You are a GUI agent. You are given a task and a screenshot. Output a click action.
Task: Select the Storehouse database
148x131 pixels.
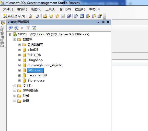coord(36,80)
